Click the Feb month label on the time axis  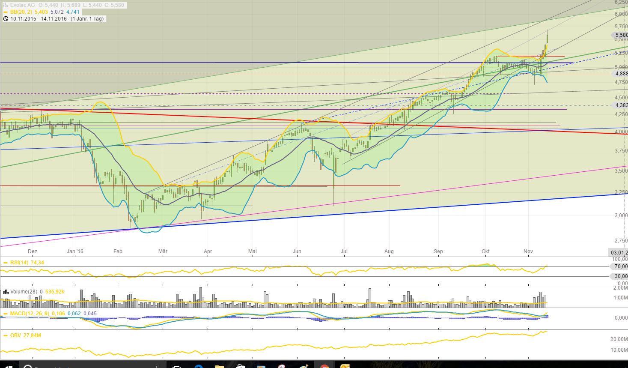click(x=118, y=251)
